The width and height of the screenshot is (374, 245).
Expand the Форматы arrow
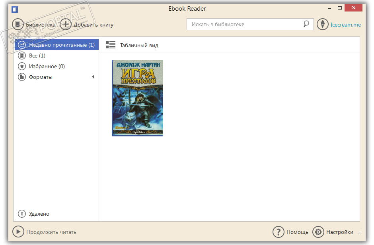[x=93, y=77]
